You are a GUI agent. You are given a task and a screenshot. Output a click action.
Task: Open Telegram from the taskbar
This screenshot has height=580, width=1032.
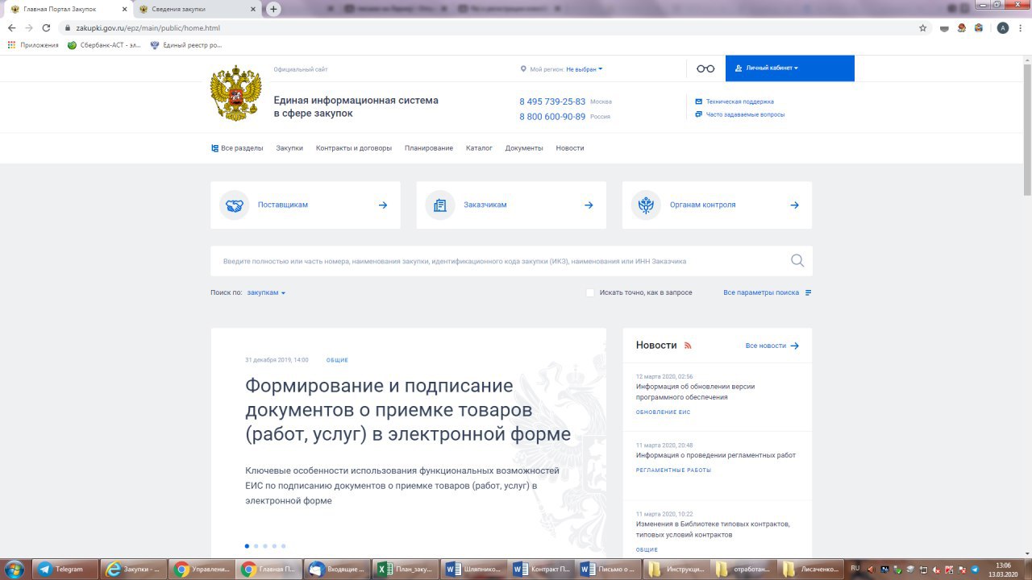pos(66,569)
